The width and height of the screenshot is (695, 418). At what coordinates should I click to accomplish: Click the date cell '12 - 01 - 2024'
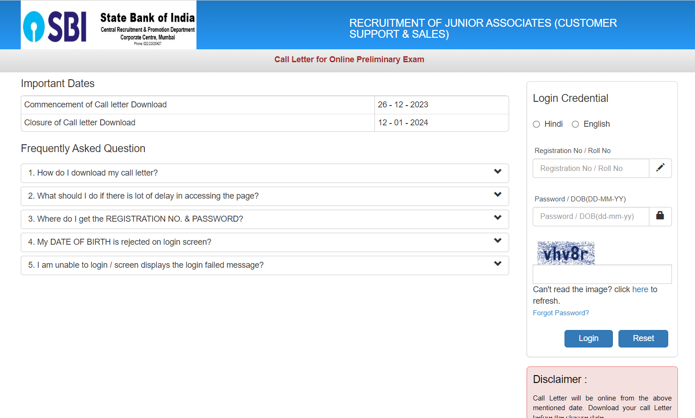click(442, 123)
